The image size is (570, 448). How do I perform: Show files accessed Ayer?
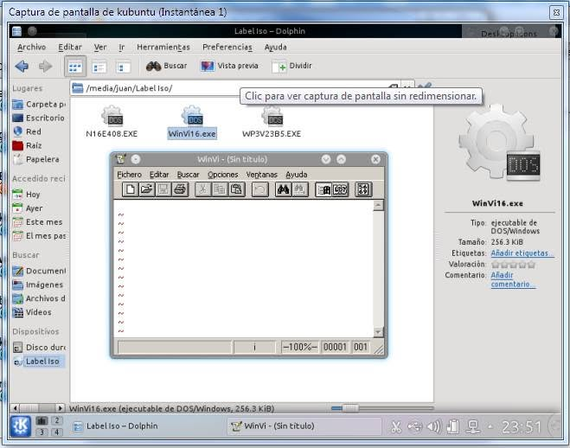(28, 208)
